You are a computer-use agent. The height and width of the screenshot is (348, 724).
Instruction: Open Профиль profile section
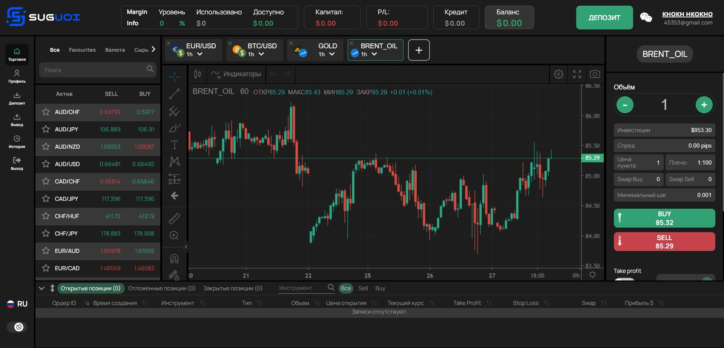click(x=17, y=76)
